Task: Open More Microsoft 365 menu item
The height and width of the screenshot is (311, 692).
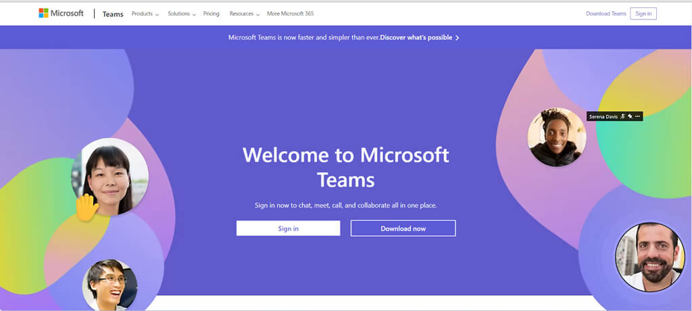Action: coord(291,14)
